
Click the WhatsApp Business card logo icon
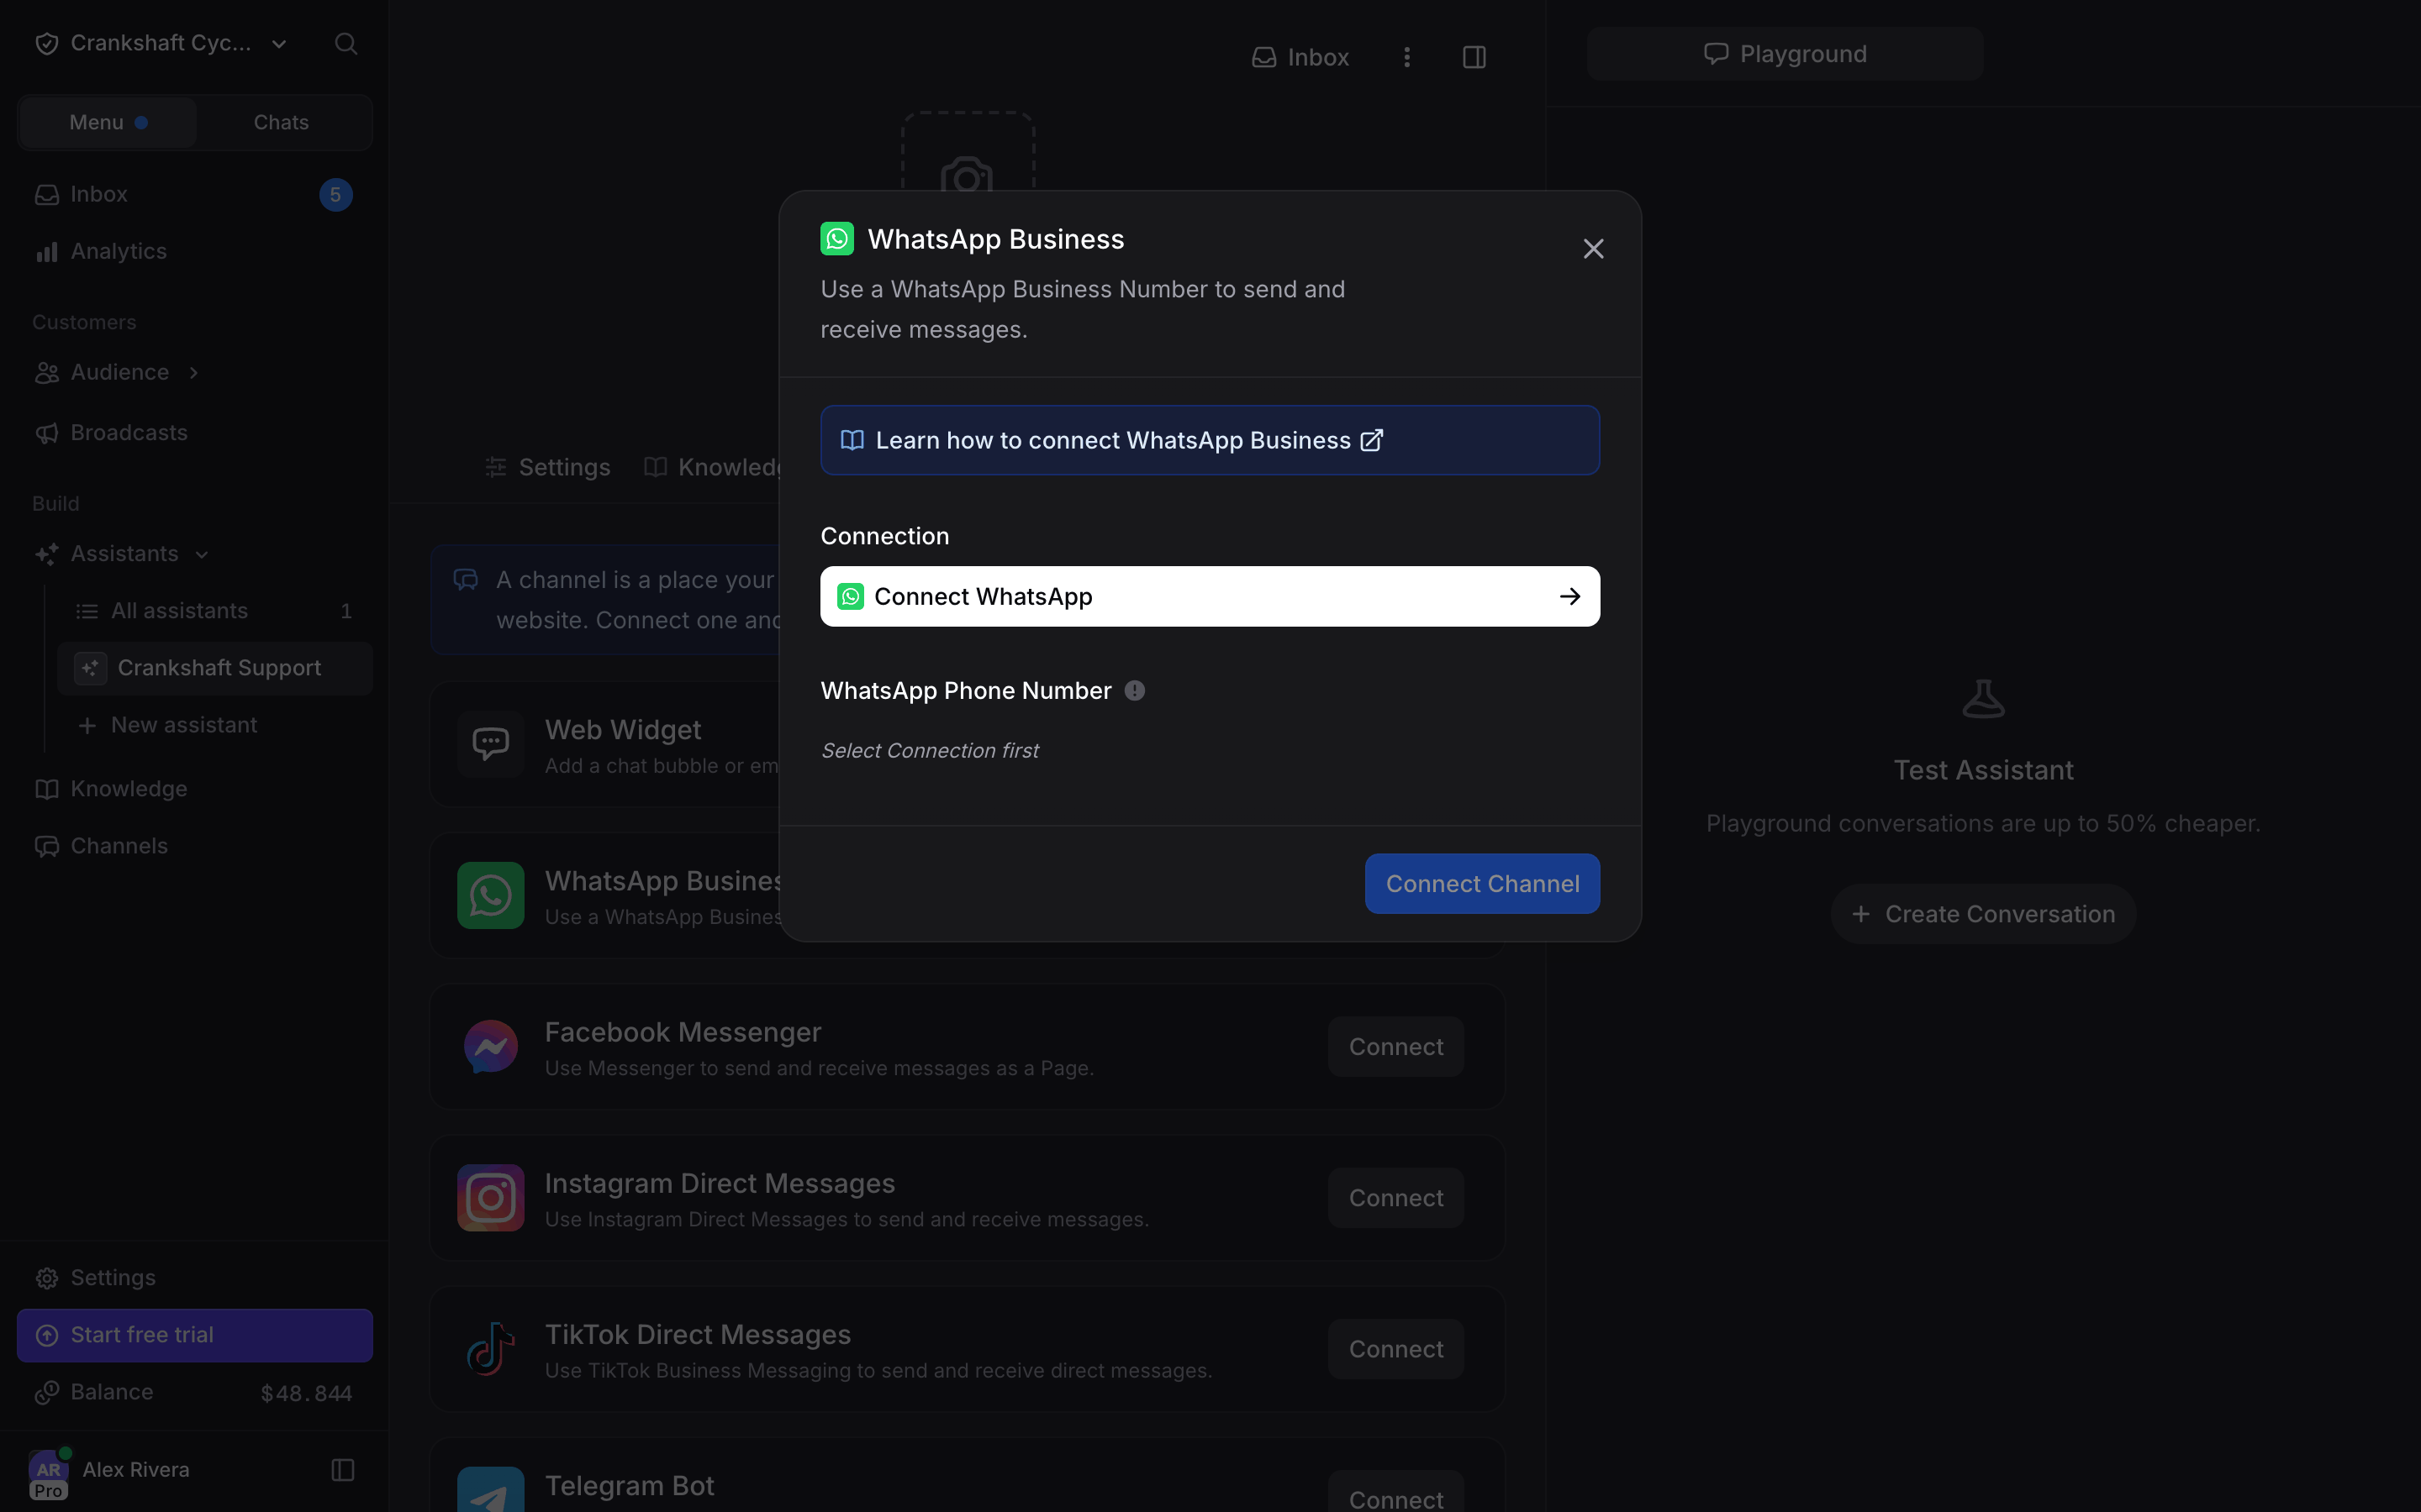point(490,896)
